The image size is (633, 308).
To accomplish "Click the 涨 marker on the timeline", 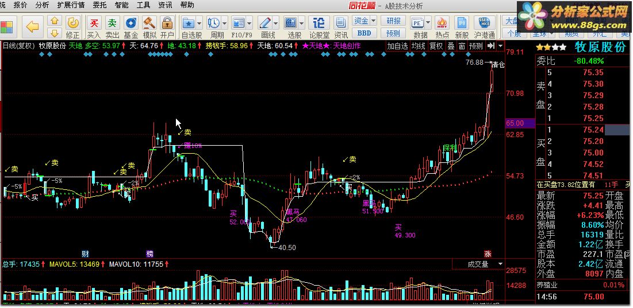I will coord(488,254).
